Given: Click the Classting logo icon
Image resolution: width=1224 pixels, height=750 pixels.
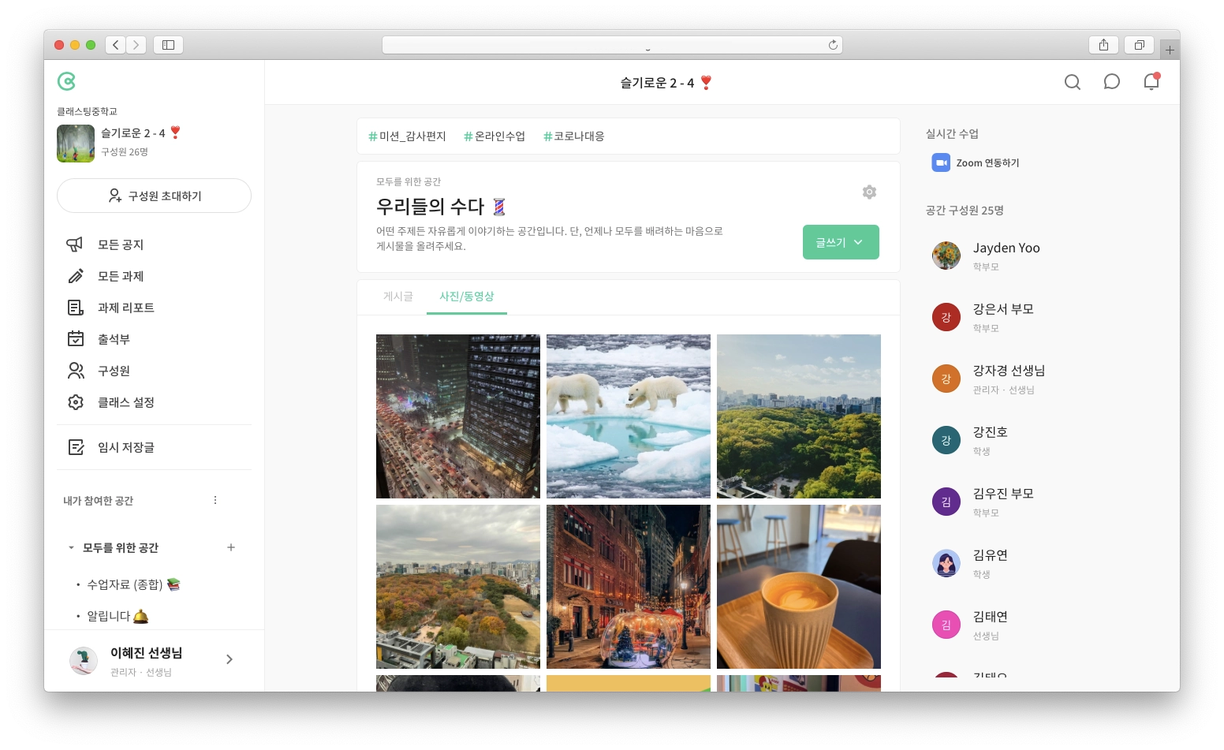Looking at the screenshot, I should pyautogui.click(x=66, y=81).
